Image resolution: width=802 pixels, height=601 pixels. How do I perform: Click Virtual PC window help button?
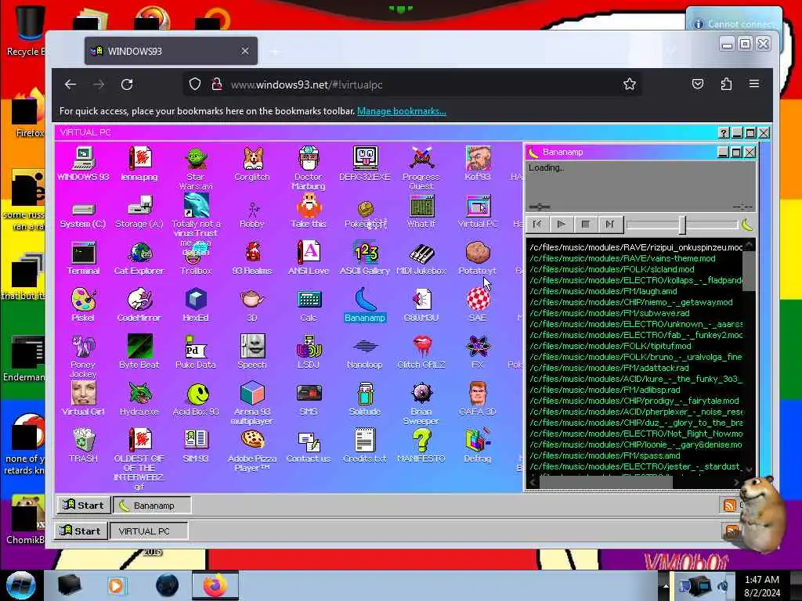723,133
